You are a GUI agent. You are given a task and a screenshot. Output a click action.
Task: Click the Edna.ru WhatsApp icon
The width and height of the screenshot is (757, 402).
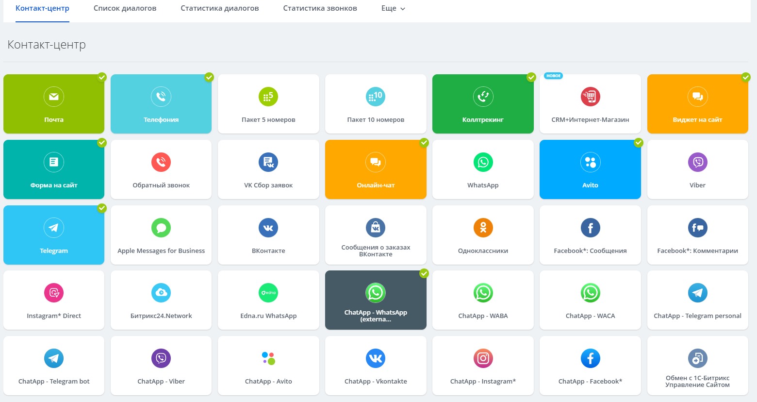pos(268,293)
